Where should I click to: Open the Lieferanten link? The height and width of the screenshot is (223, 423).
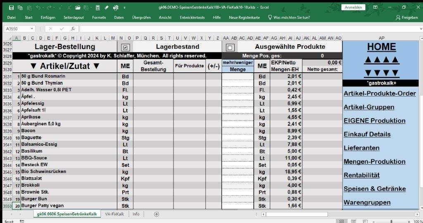[x=361, y=148]
